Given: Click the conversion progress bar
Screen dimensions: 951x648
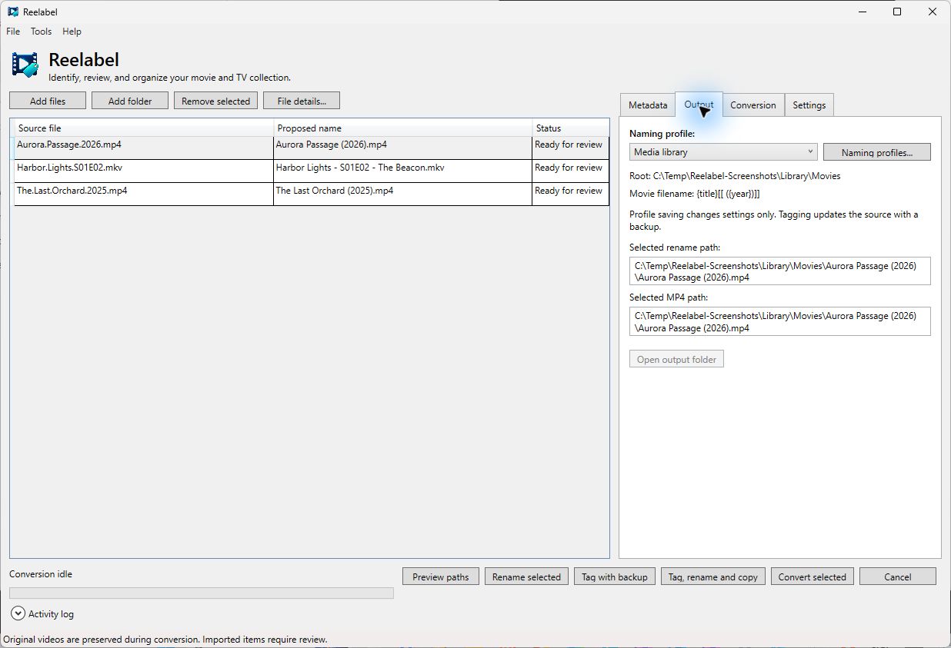Looking at the screenshot, I should (x=202, y=593).
